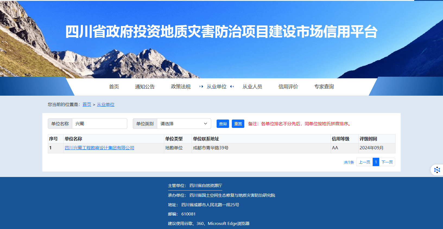Open 四川兴蜀工程勘察设计集团有限公司 company link
Image resolution: width=443 pixels, height=229 pixels.
(x=99, y=148)
